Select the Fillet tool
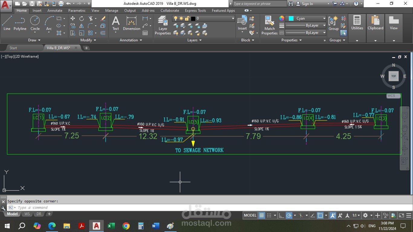This screenshot has height=232, width=413. click(90, 26)
